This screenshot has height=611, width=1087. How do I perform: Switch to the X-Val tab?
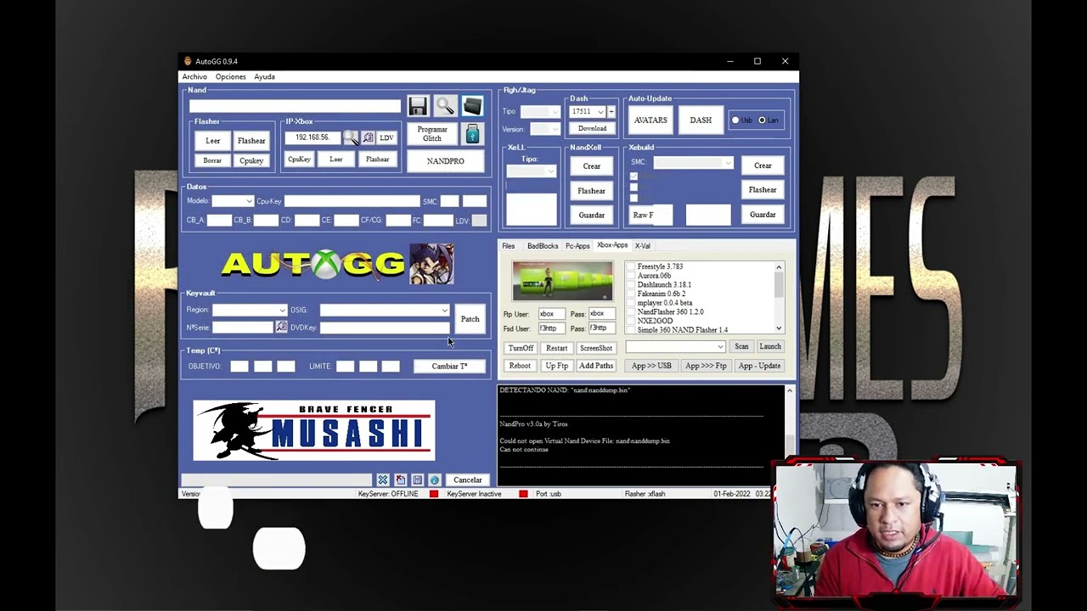[x=643, y=246]
